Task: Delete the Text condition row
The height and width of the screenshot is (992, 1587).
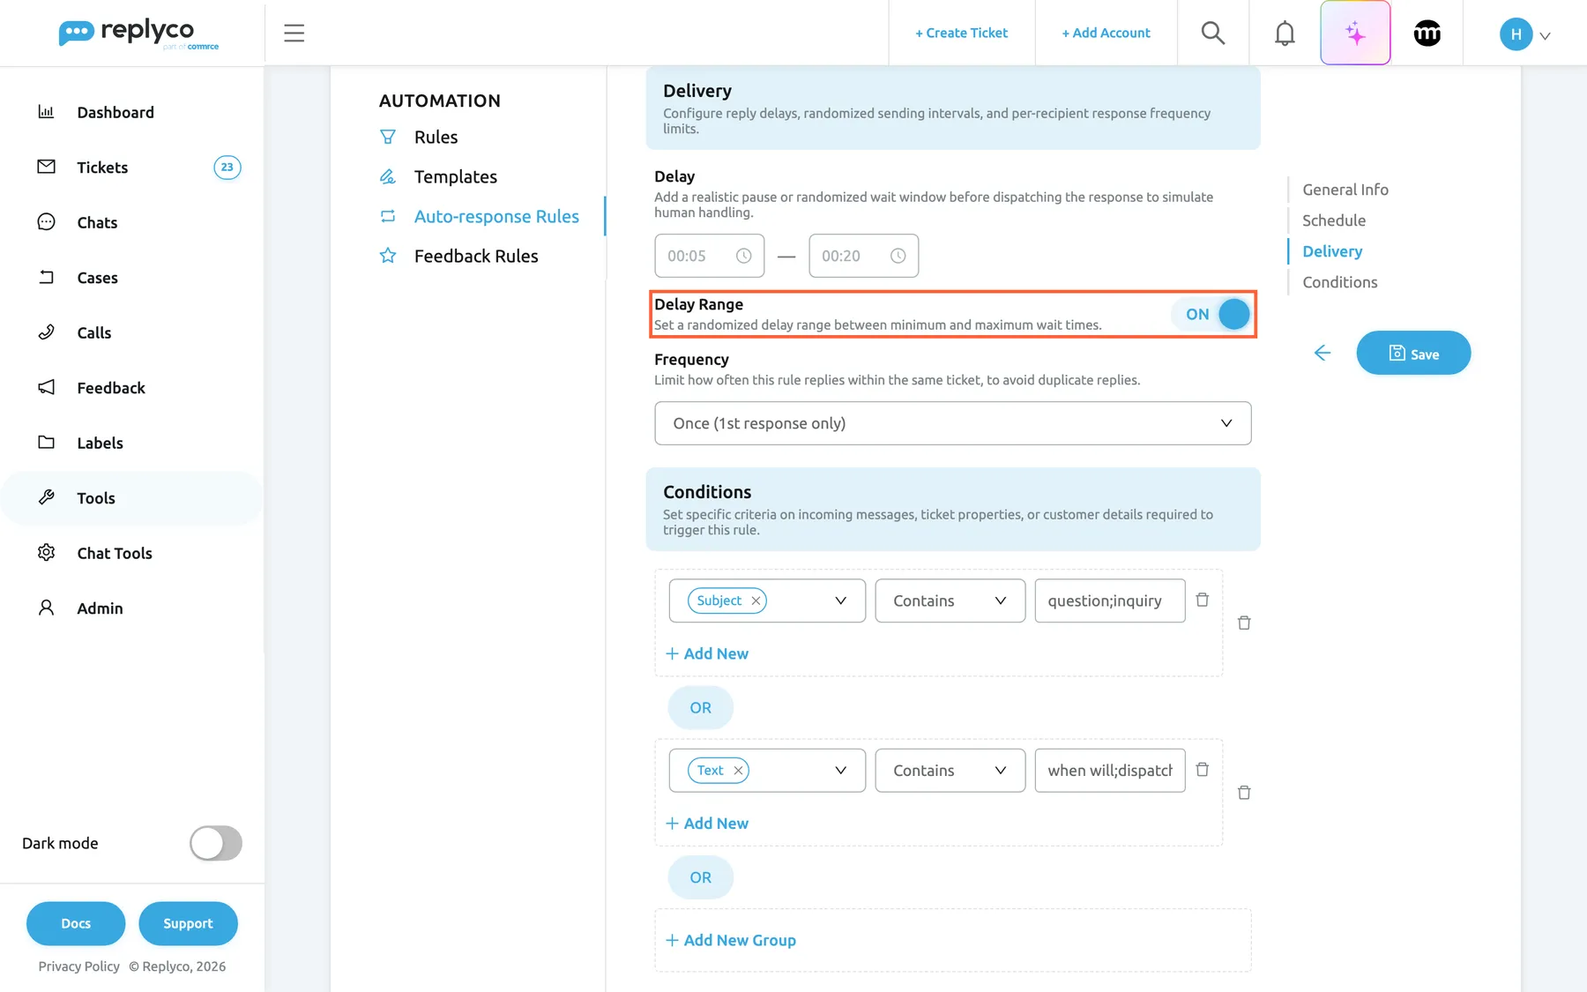Action: pyautogui.click(x=1202, y=770)
